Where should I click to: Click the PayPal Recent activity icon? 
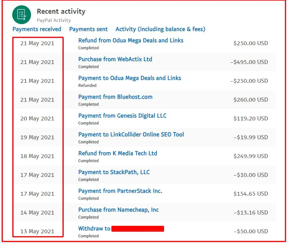21,14
